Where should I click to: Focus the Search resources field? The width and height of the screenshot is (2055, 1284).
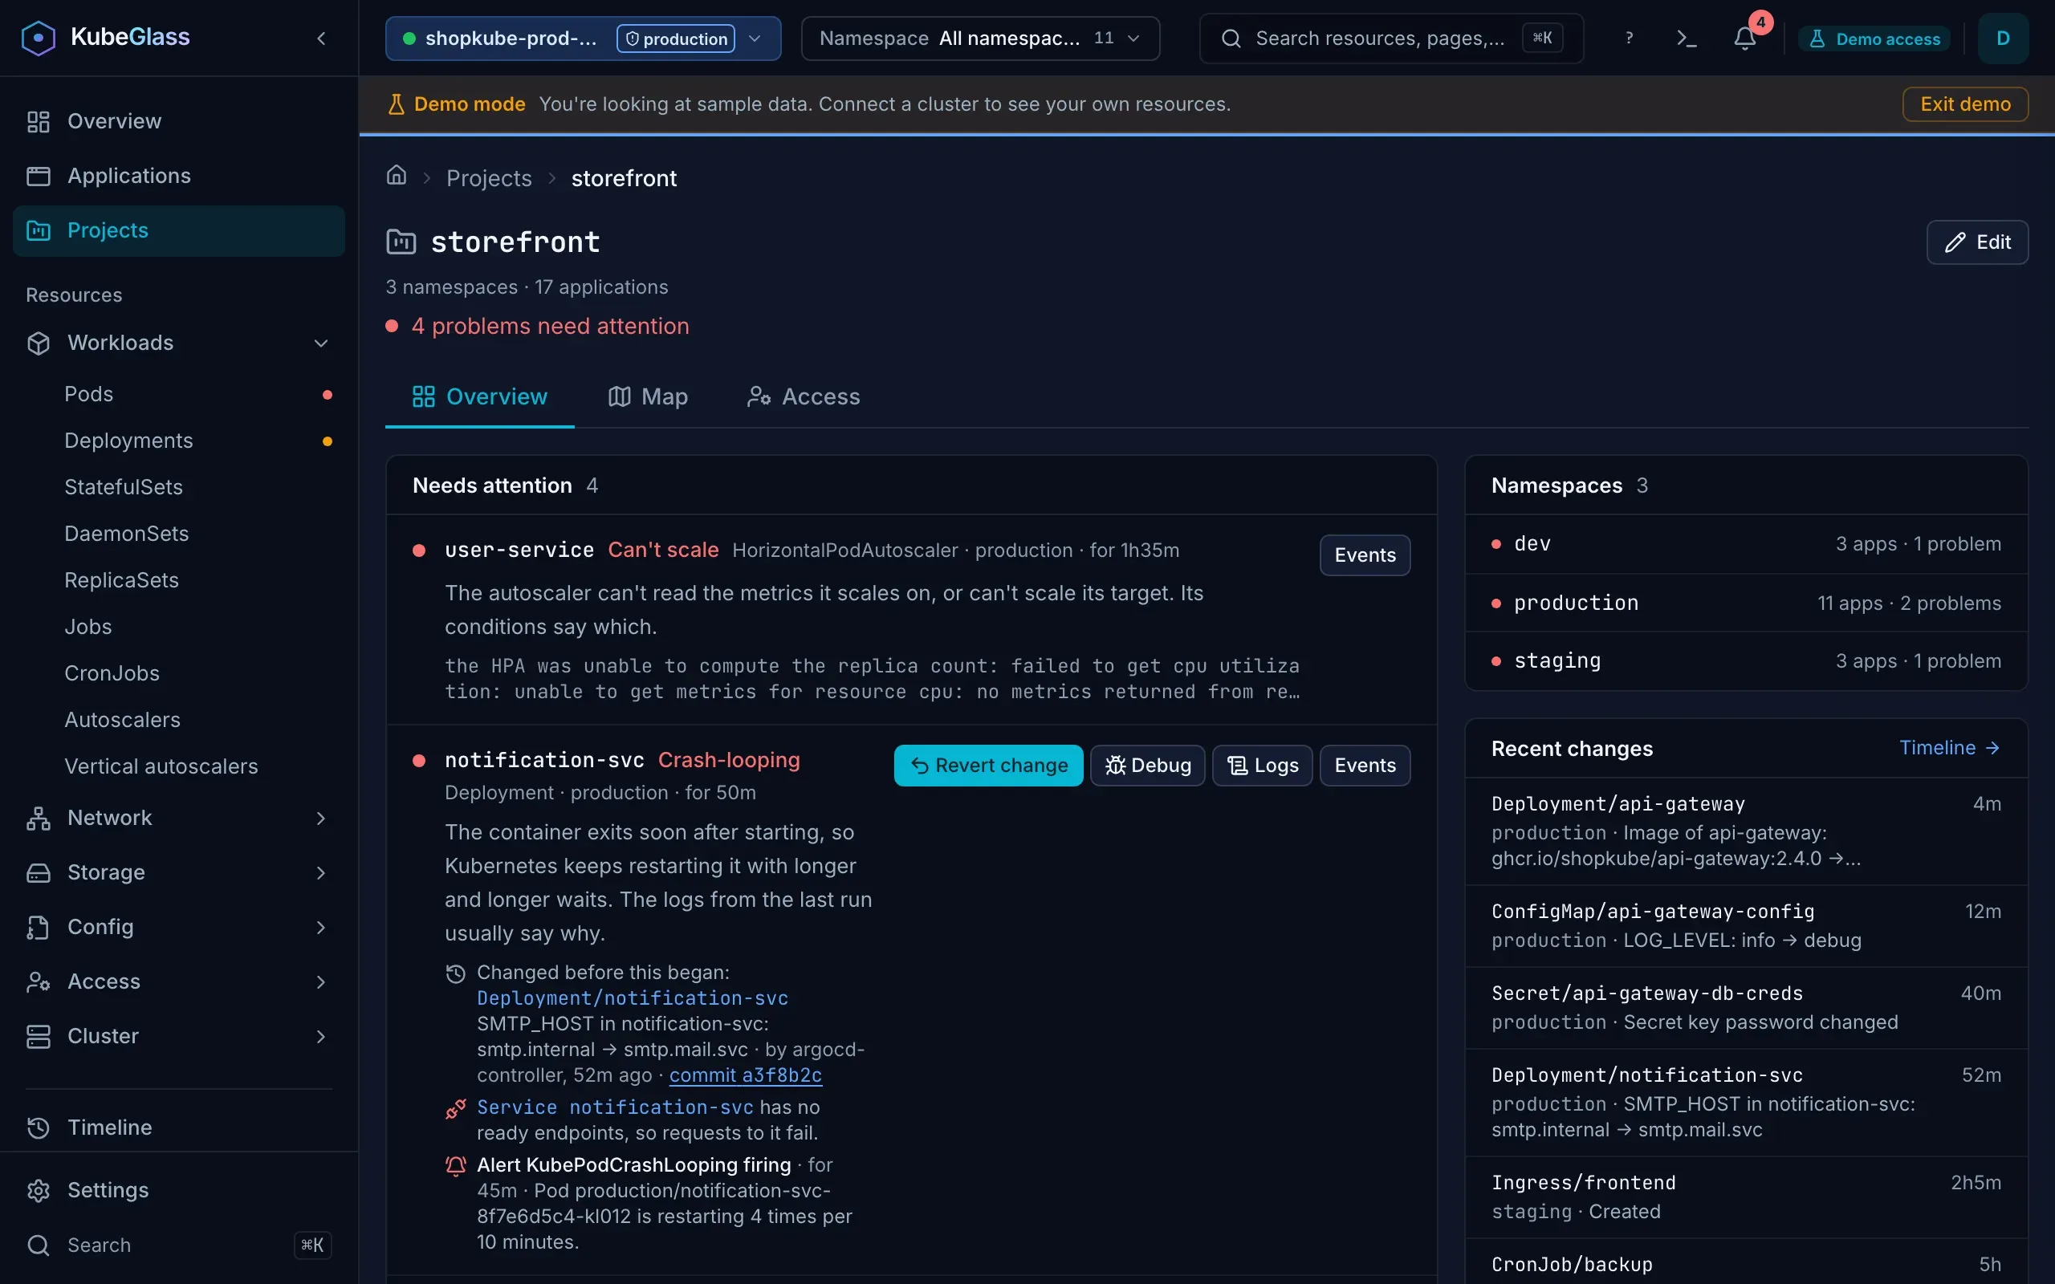(x=1391, y=39)
